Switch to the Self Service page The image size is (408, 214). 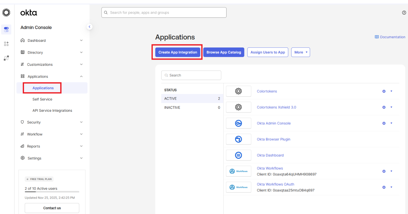[x=42, y=99]
